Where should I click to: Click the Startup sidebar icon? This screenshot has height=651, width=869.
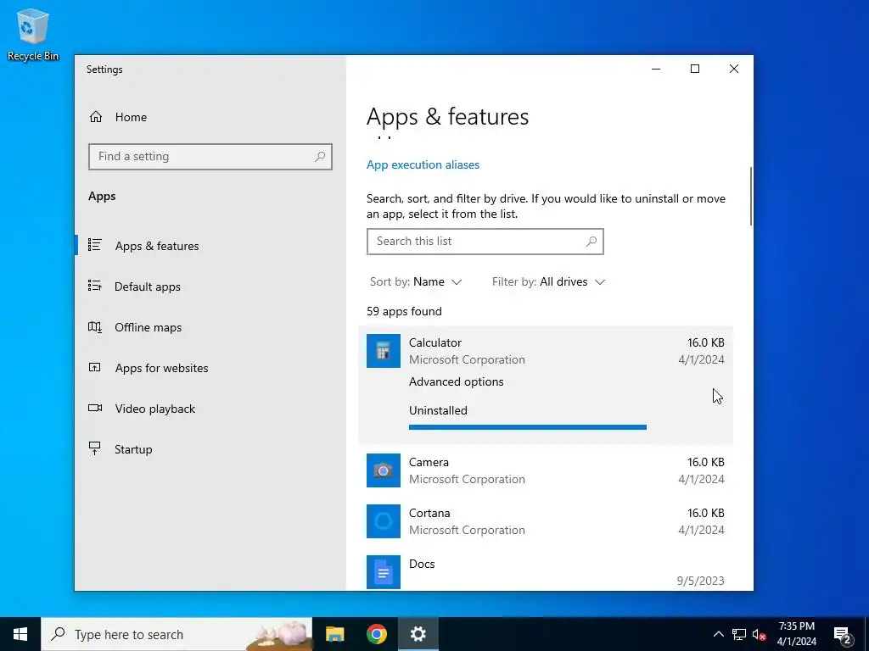pos(95,448)
